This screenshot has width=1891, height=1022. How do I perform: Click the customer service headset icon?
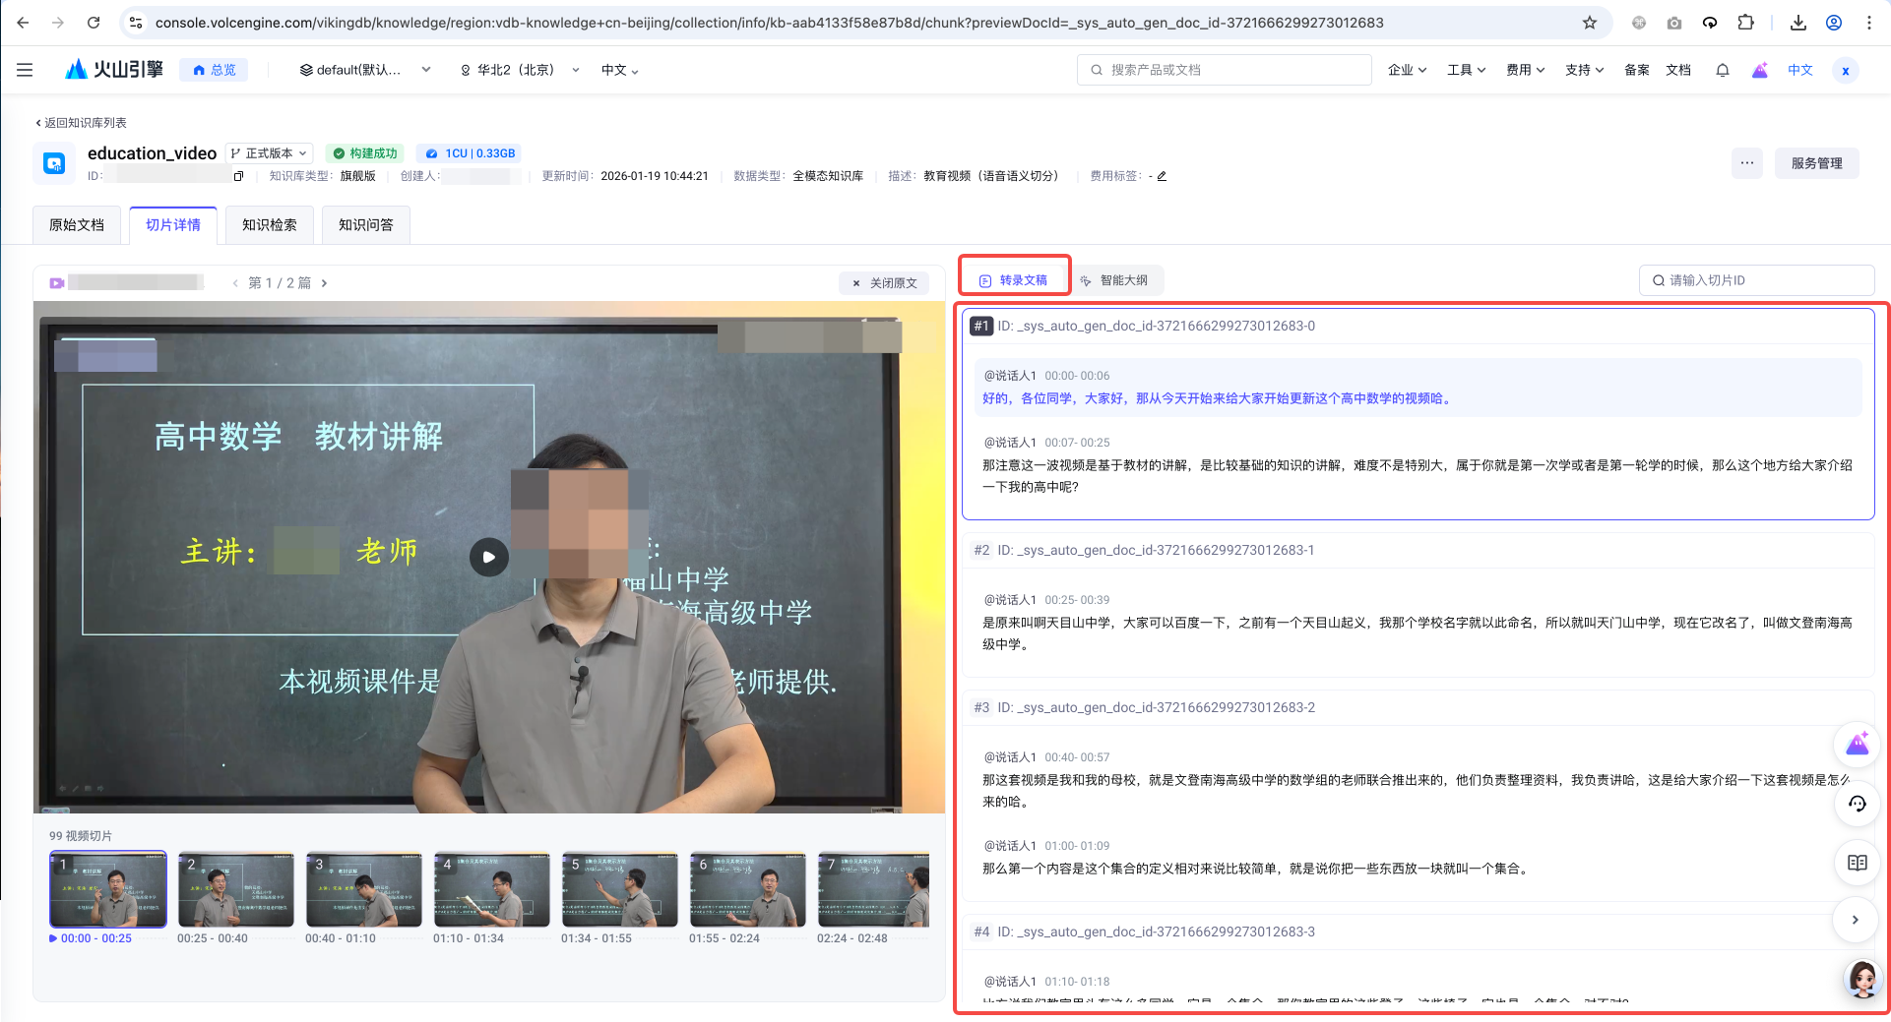[x=1857, y=804]
